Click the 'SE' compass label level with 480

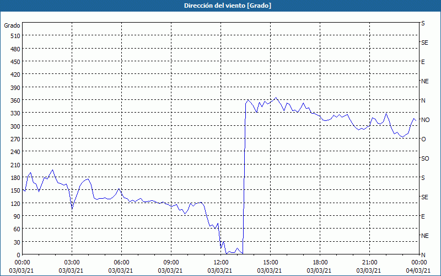(x=424, y=43)
